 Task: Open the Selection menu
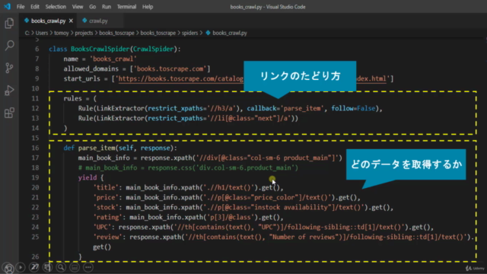56,7
